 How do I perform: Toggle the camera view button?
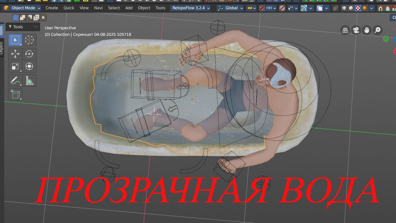click(x=356, y=30)
